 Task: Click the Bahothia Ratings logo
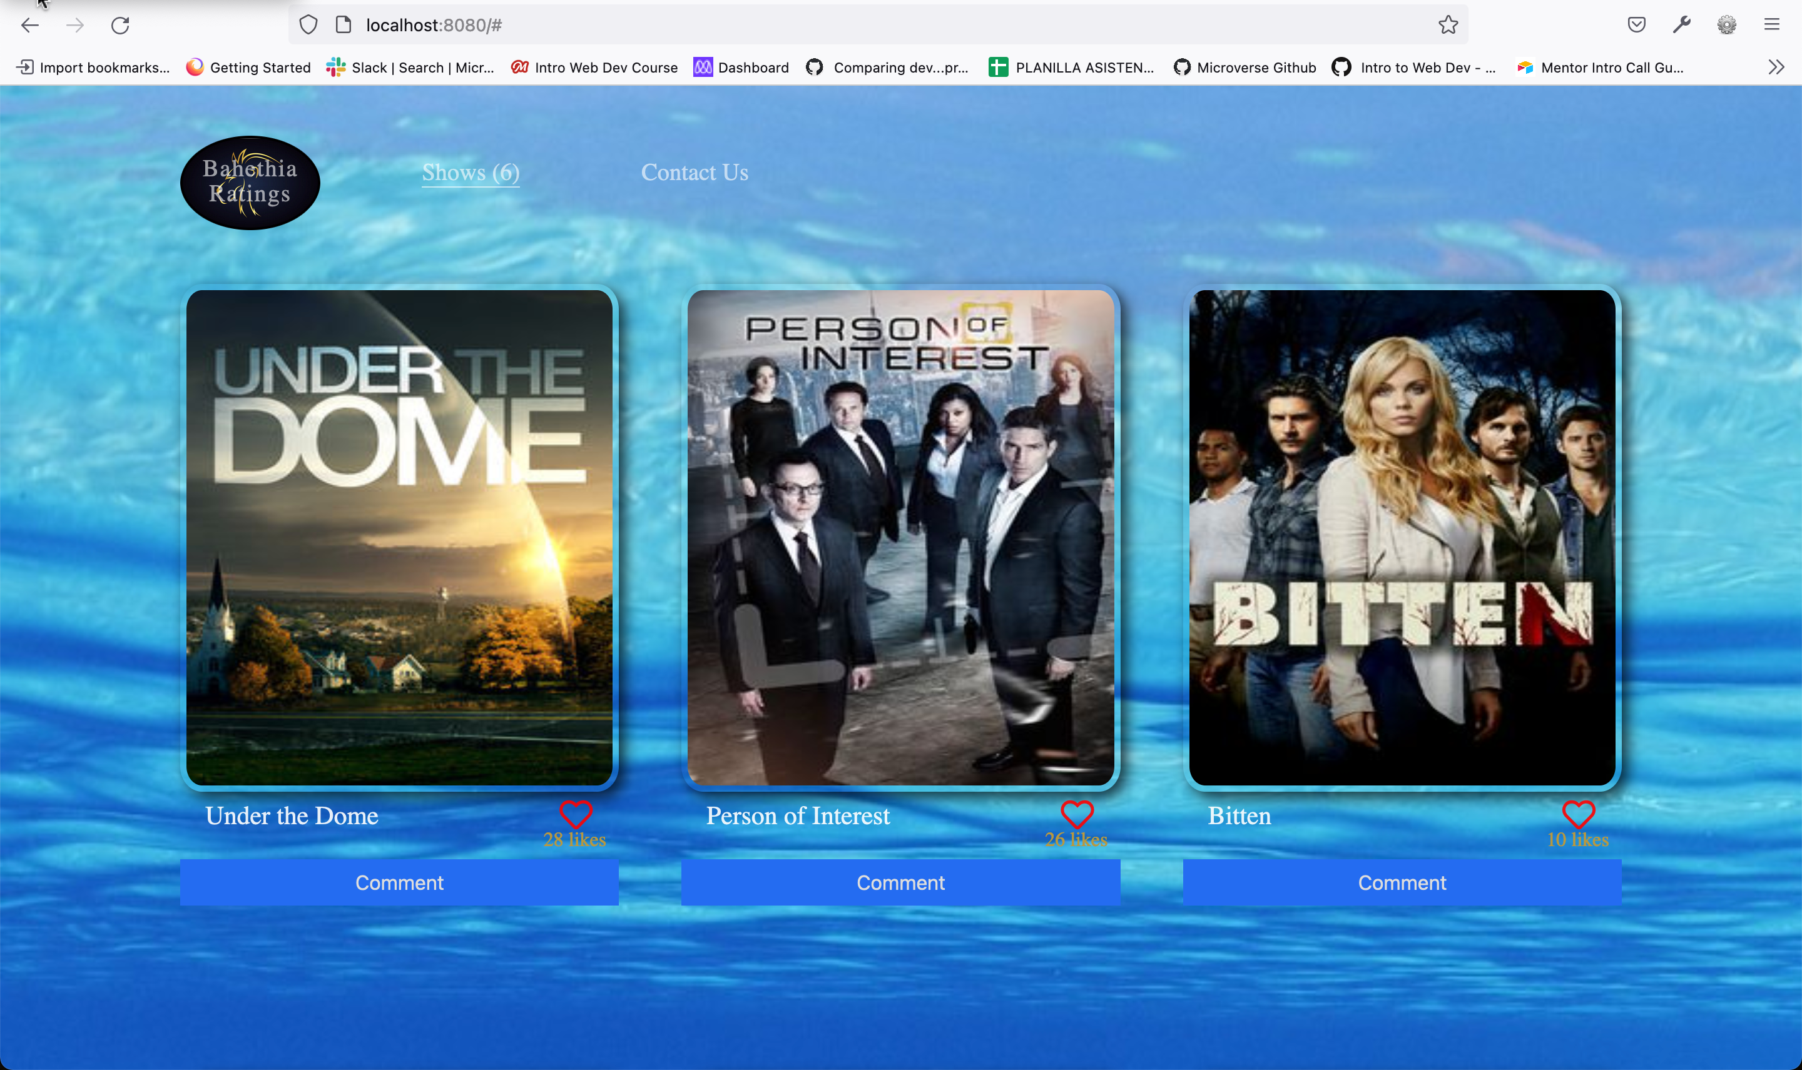tap(250, 183)
